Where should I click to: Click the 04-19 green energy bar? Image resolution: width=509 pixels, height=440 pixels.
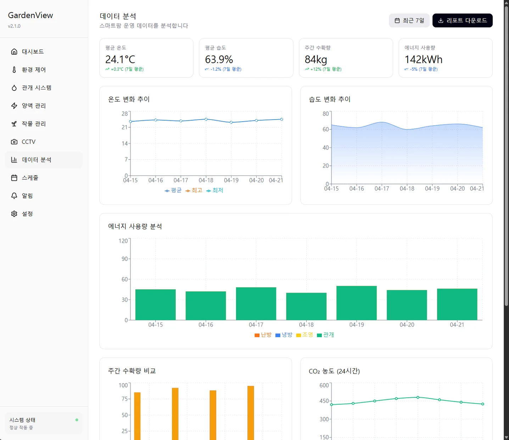click(x=357, y=303)
